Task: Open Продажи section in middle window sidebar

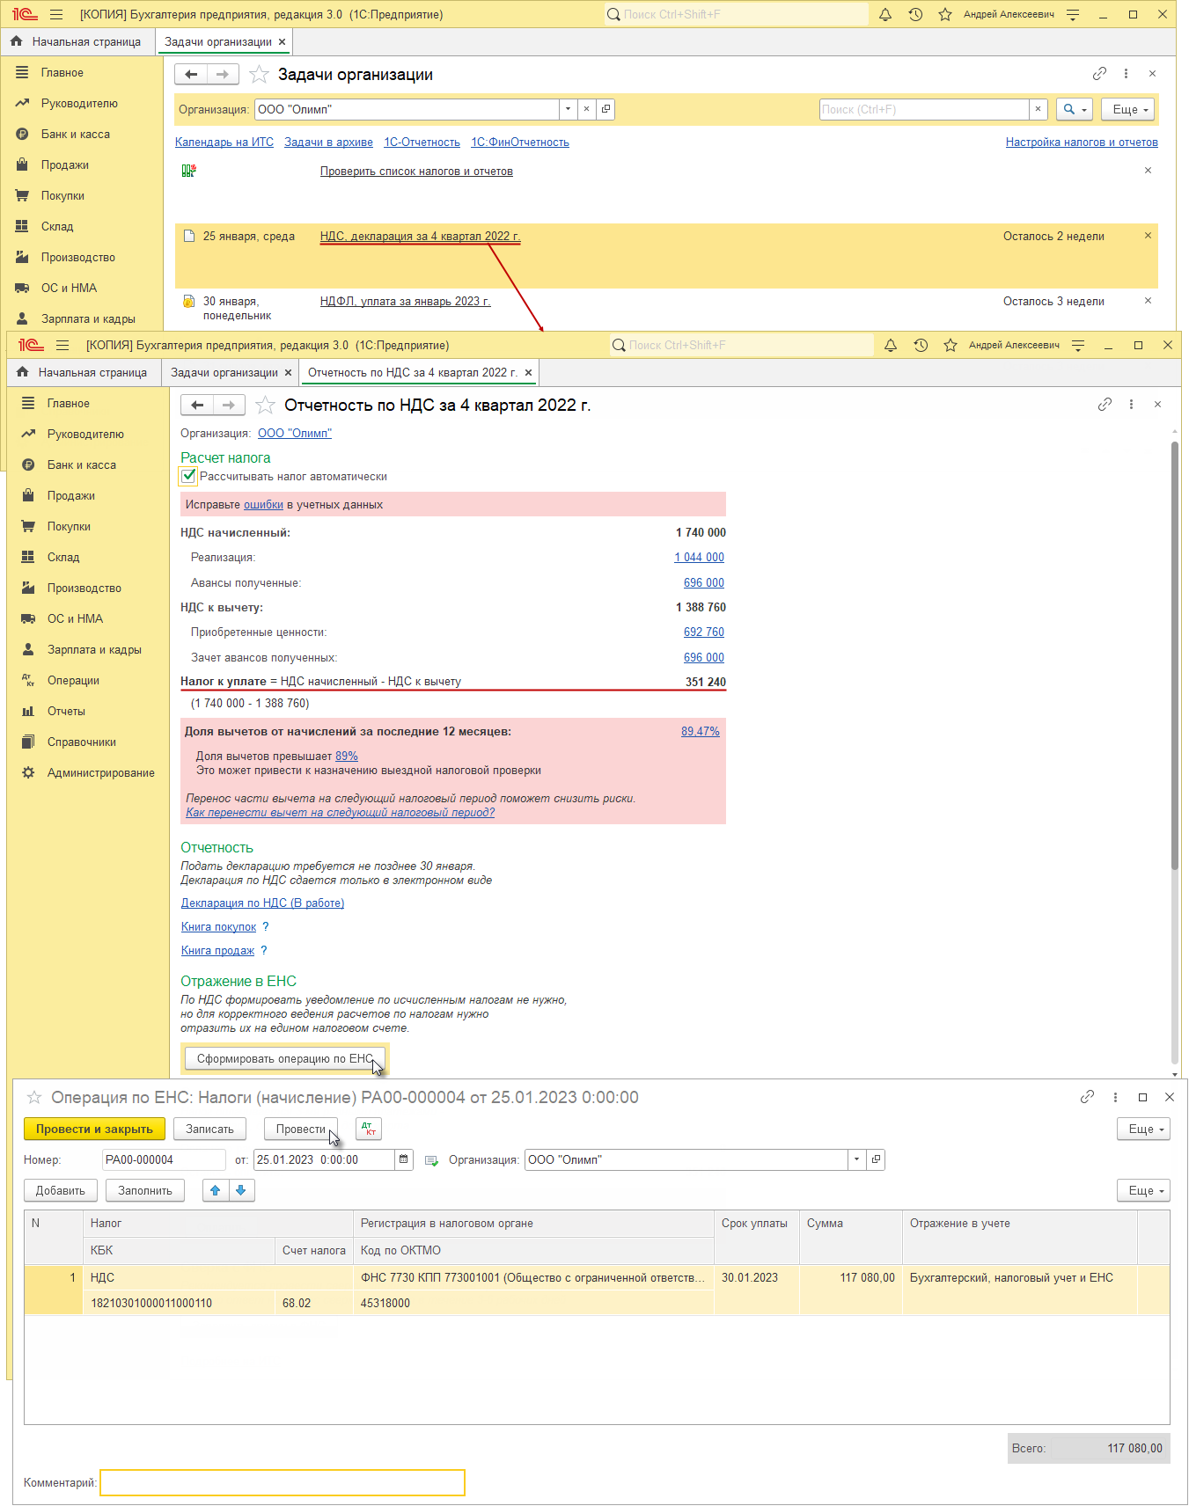Action: click(71, 495)
